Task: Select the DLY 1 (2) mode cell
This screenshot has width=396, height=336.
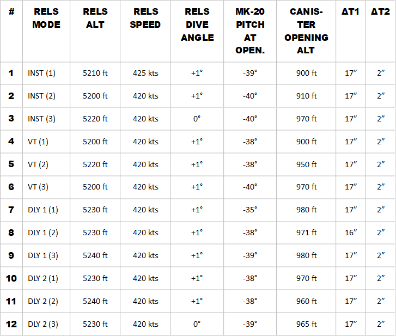Action: pos(43,233)
